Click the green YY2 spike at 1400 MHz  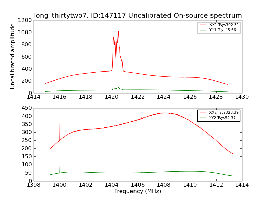click(60, 169)
